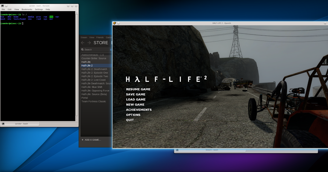328x172 pixels.
Task: Select Half-Life 2: Lost Coast in library
Action: click(96, 80)
